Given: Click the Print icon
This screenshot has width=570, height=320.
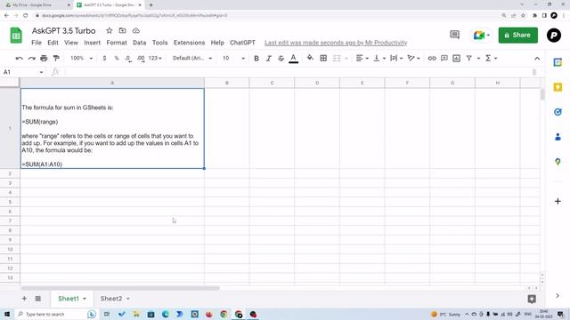Looking at the screenshot, I should [44, 58].
